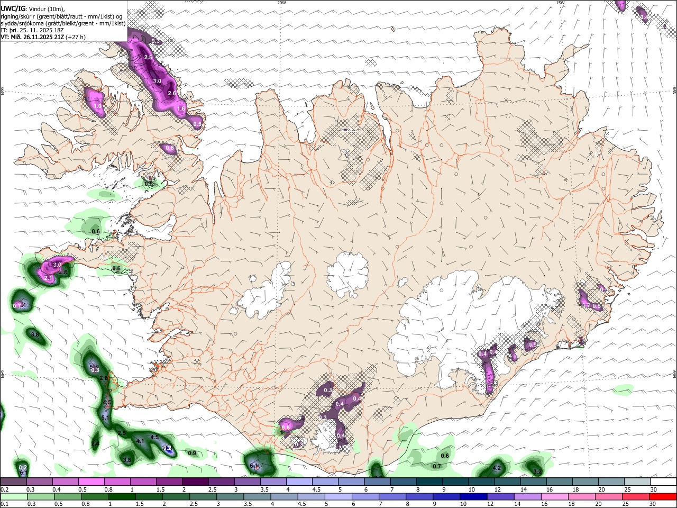The width and height of the screenshot is (677, 508).
Task: Click the '5.1' rain value on the map
Action: 105,418
